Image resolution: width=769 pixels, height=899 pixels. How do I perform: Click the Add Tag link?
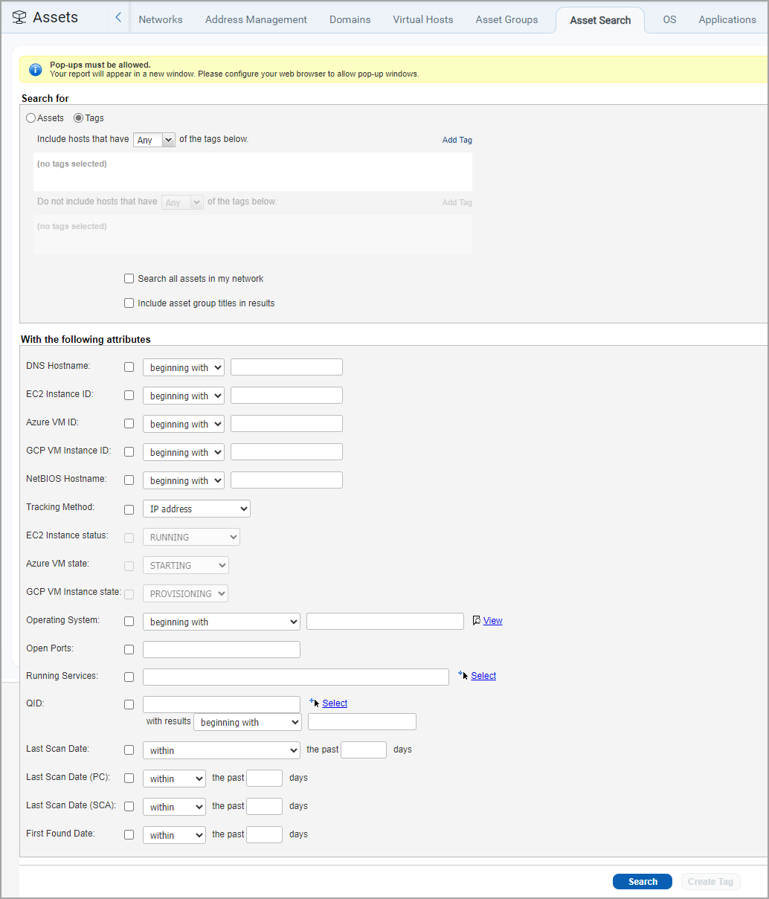tap(457, 139)
